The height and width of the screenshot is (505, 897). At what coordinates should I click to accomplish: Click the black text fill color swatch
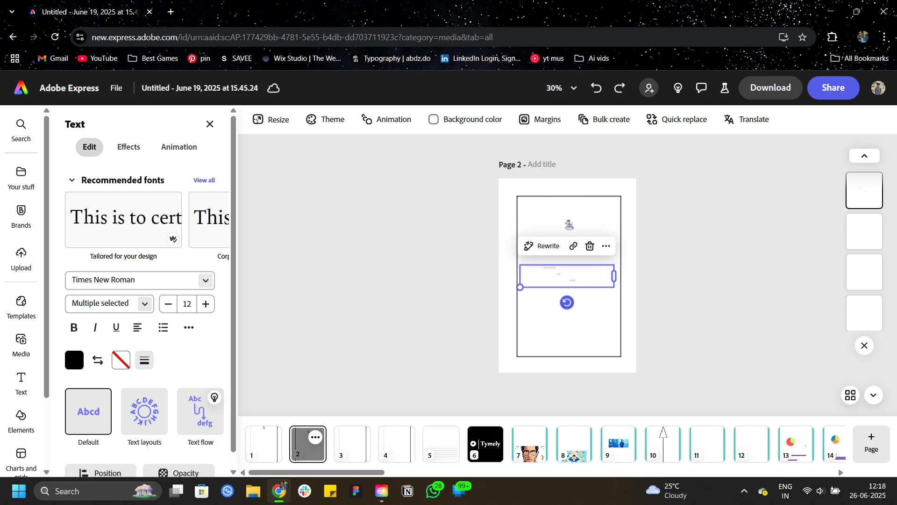[74, 360]
